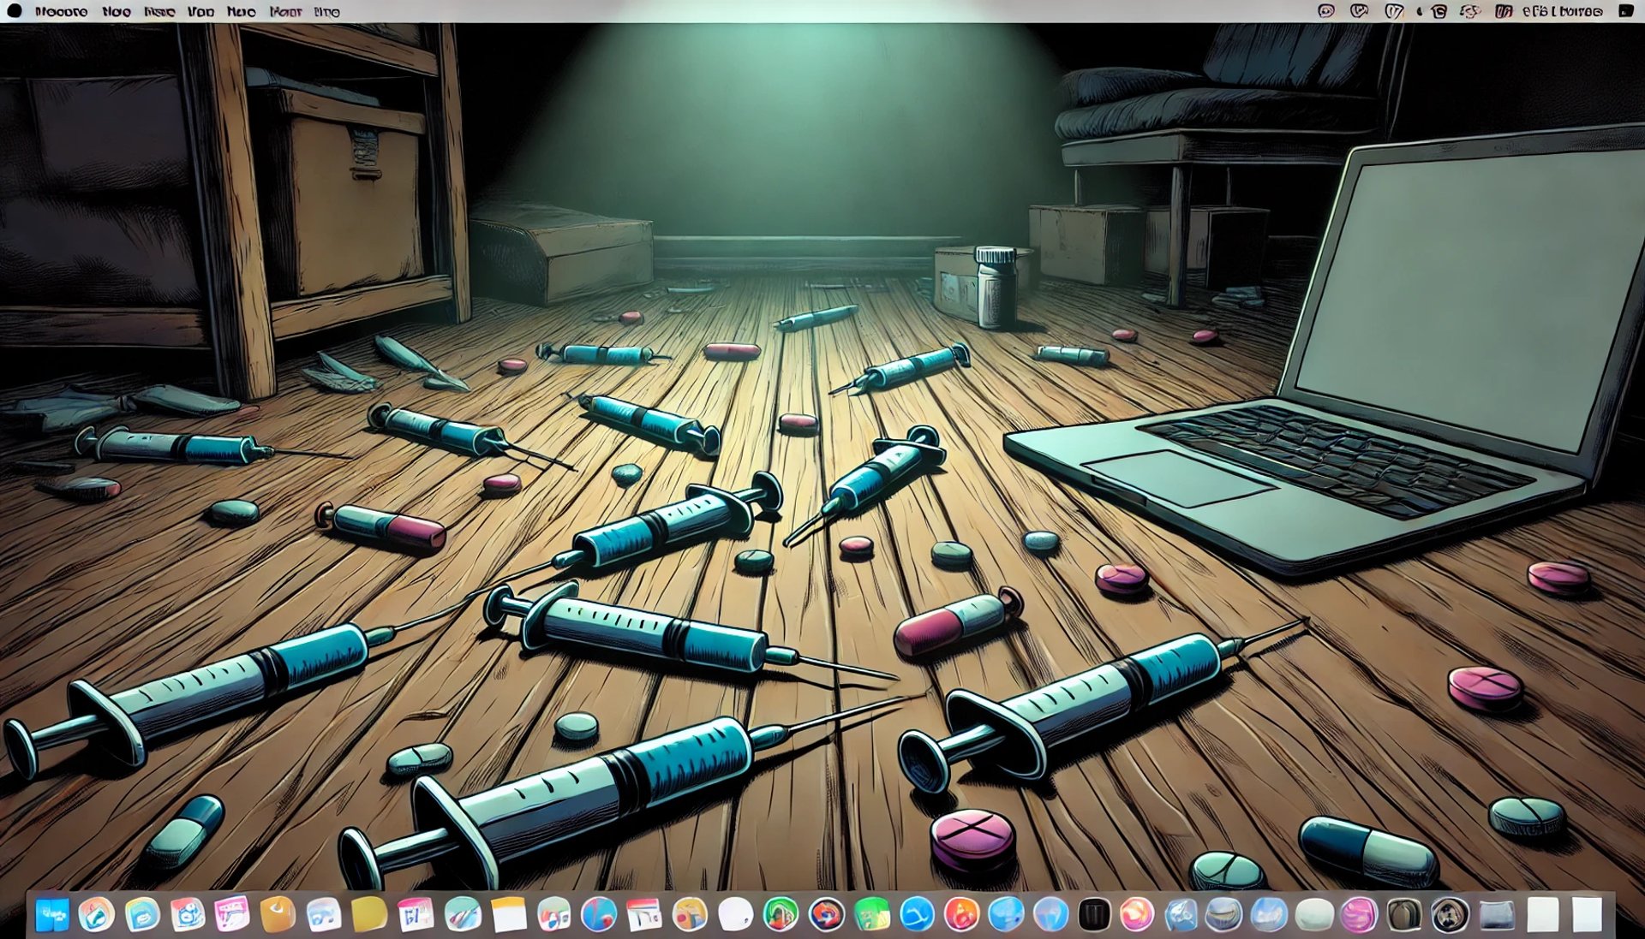This screenshot has width=1645, height=939.
Task: Open the pink square dock icon
Action: [x=231, y=914]
